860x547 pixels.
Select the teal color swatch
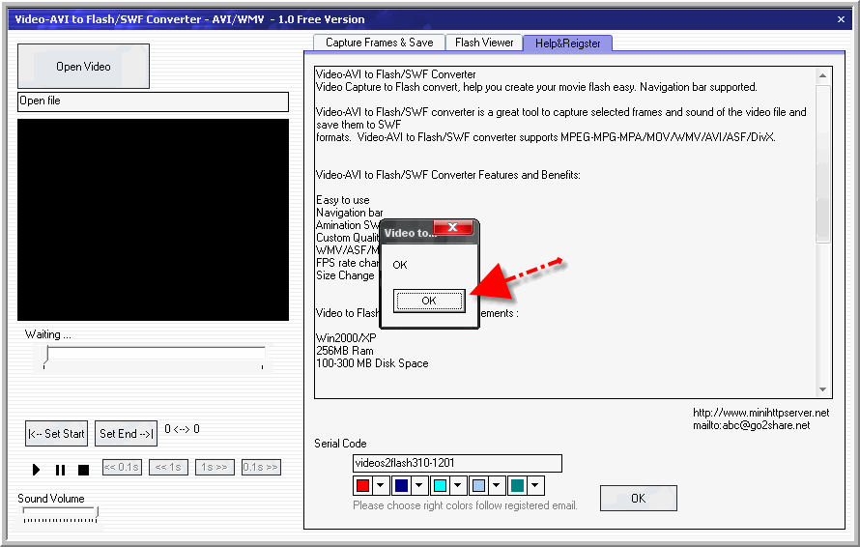[x=518, y=485]
